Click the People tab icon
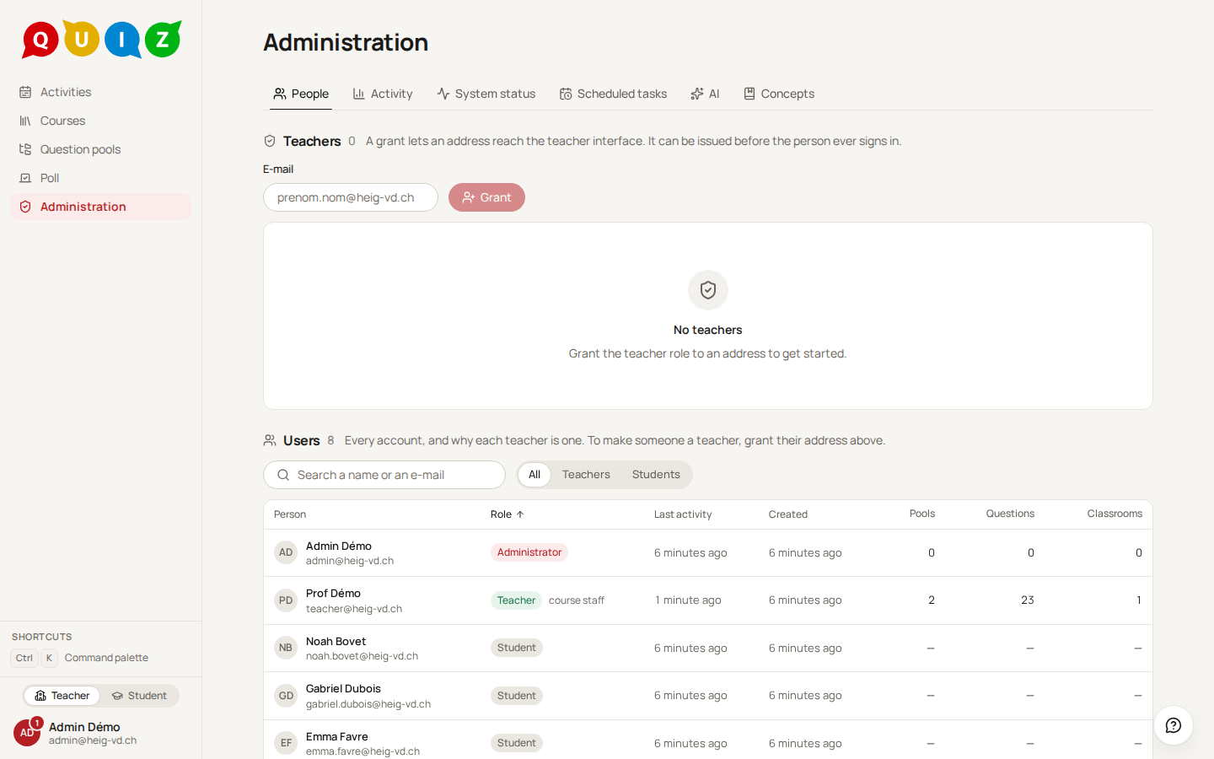The height and width of the screenshot is (759, 1214). point(280,94)
